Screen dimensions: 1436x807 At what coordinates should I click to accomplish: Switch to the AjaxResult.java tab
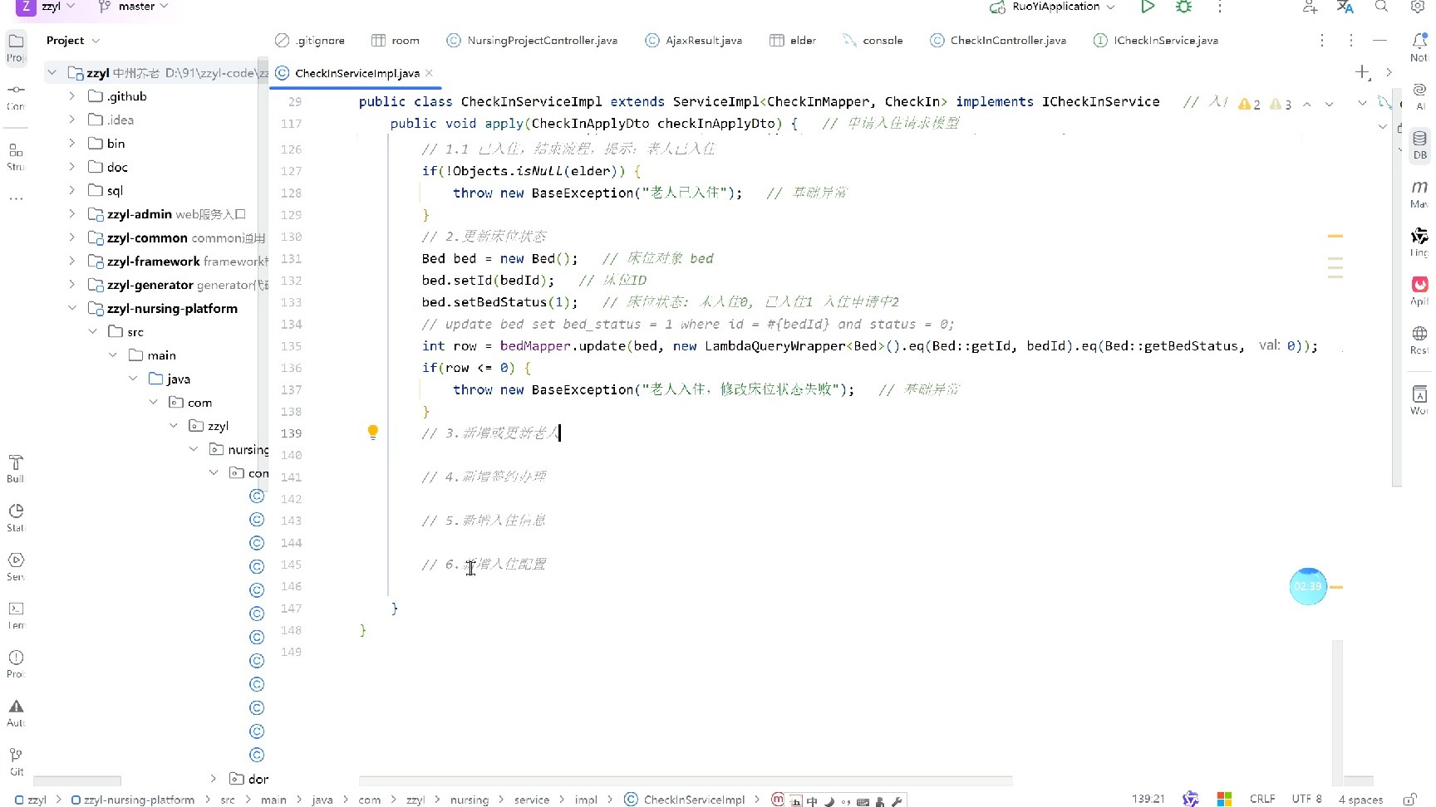pos(694,40)
